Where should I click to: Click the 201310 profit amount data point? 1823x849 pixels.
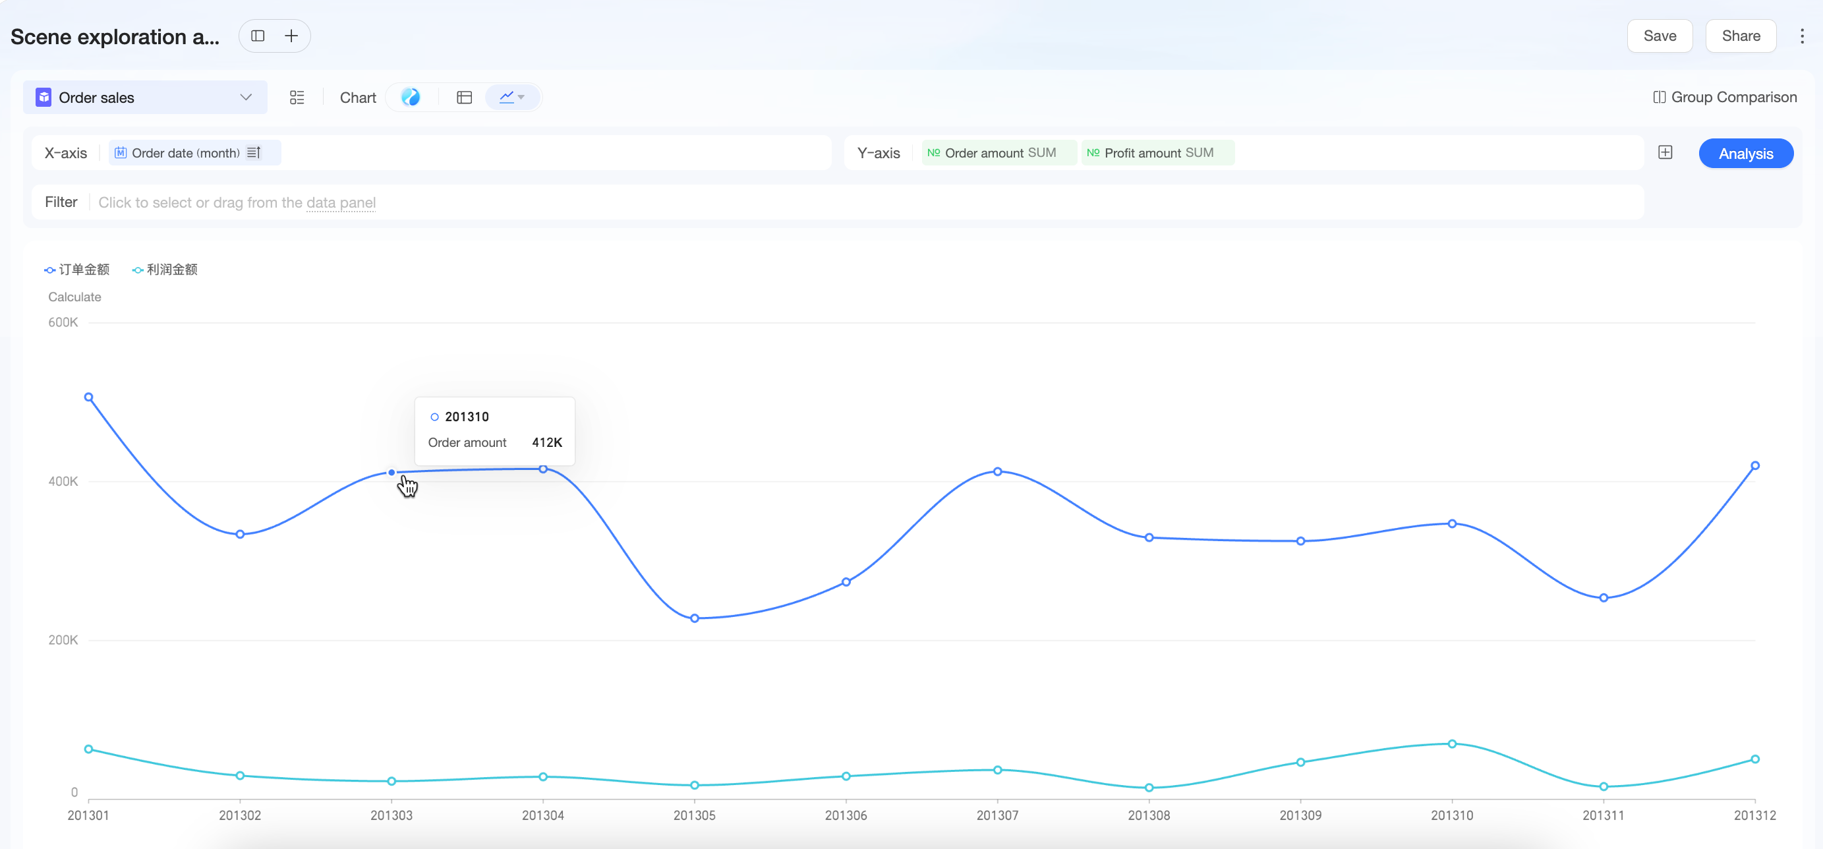(1451, 744)
